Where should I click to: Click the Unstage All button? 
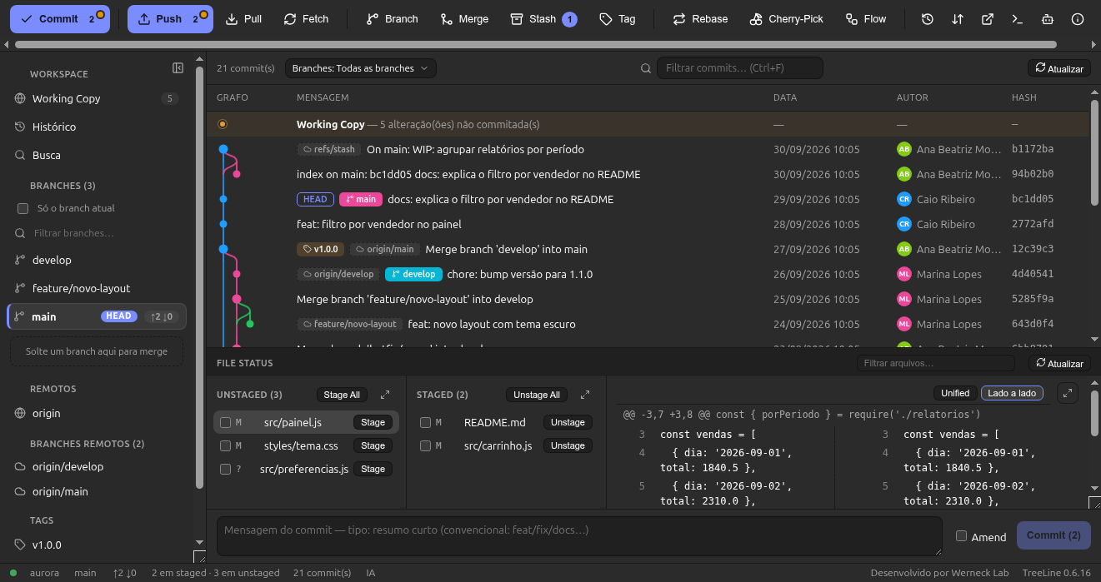click(537, 395)
